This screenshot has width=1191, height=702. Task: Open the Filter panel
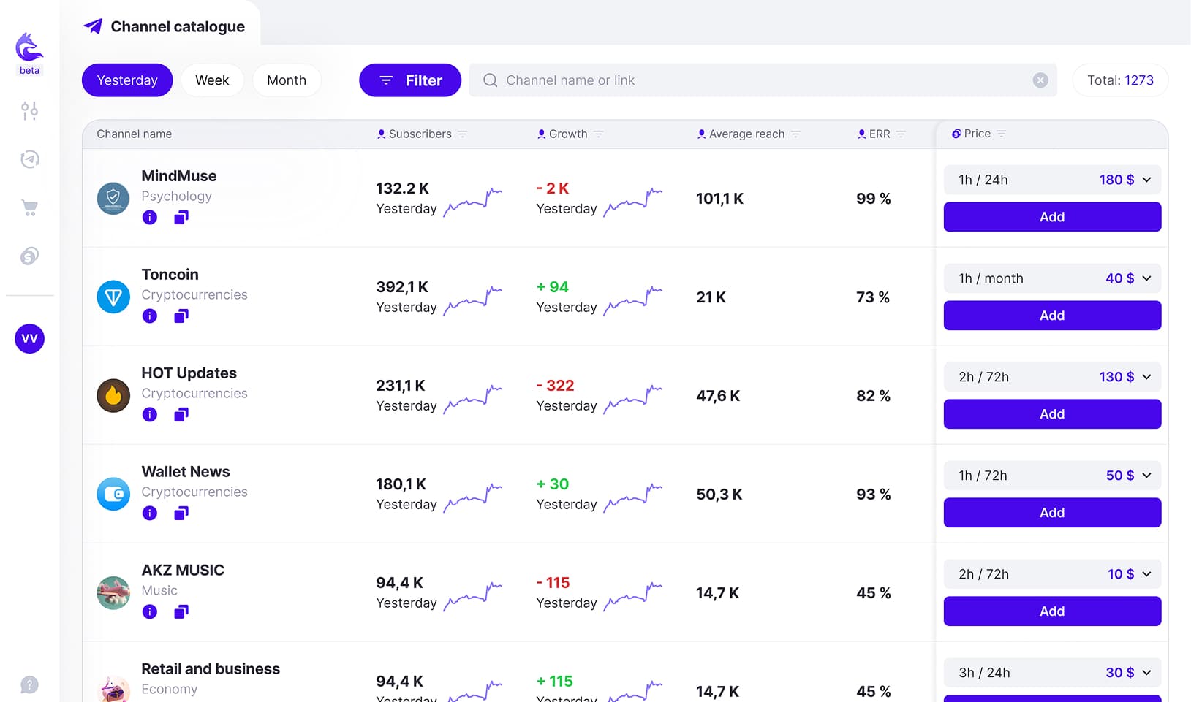pos(409,80)
